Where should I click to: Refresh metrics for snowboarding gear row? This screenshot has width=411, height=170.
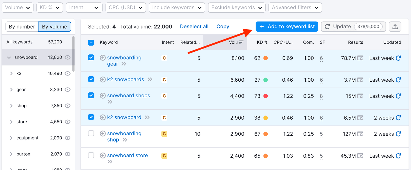[x=398, y=58]
